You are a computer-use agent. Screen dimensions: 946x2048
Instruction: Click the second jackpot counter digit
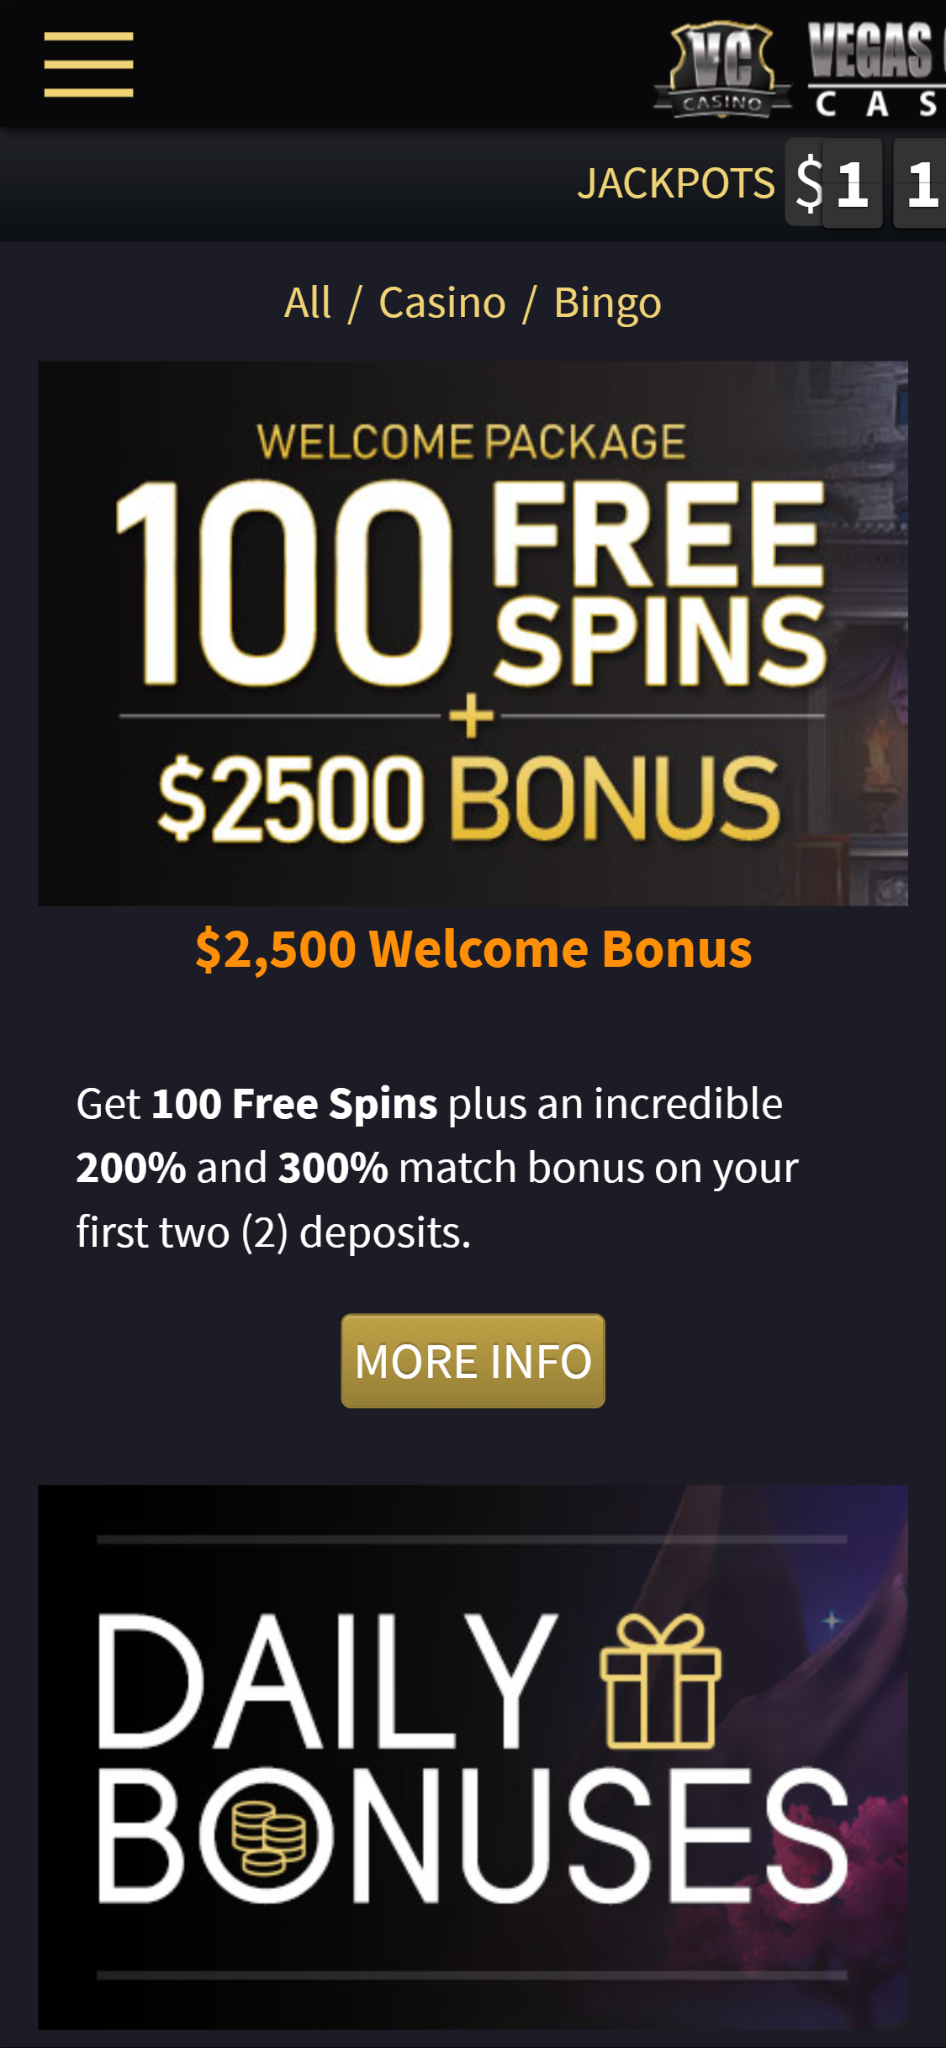tap(920, 183)
